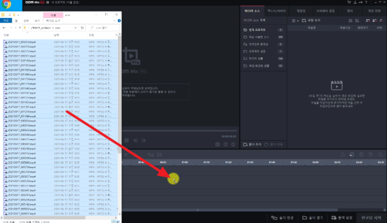Open Explorer's recent locations dropdown
387x223 pixels.
(15, 28)
